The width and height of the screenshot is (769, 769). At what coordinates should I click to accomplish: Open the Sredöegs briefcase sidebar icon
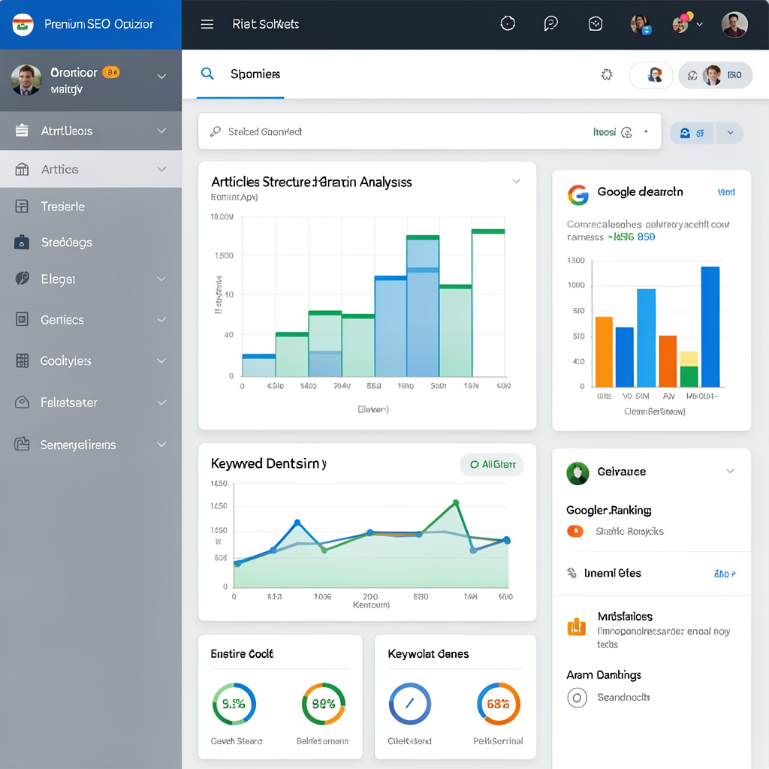coord(22,243)
